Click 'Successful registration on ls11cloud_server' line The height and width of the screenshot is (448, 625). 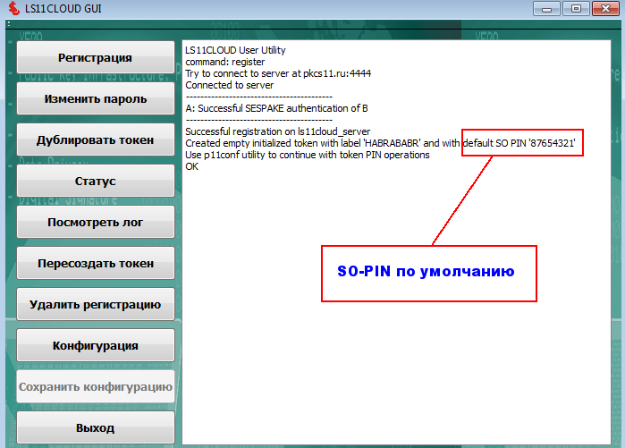click(277, 131)
